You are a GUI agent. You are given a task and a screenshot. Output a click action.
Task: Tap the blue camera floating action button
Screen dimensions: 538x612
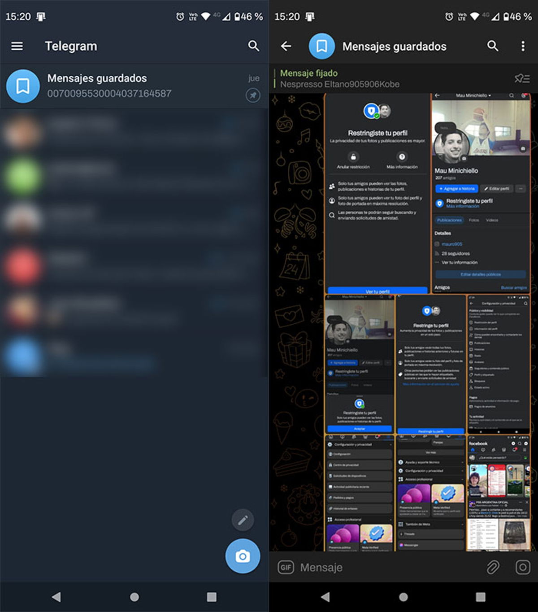[243, 556]
